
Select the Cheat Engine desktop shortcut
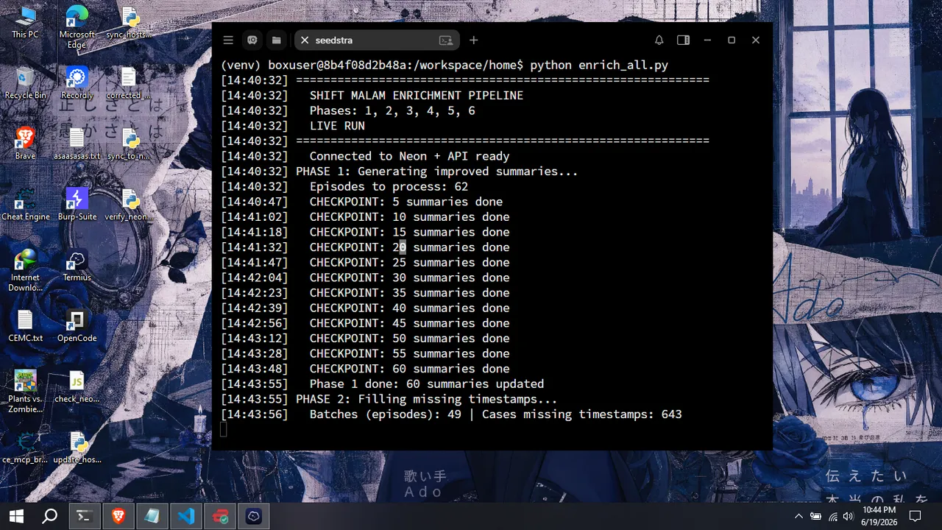[x=25, y=205]
